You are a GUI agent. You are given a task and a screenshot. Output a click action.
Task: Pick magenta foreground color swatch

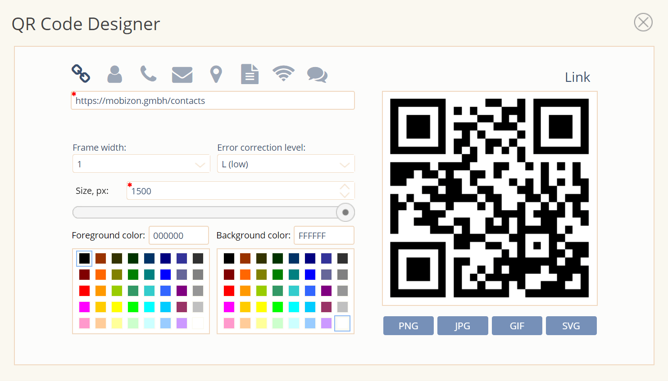(x=84, y=307)
